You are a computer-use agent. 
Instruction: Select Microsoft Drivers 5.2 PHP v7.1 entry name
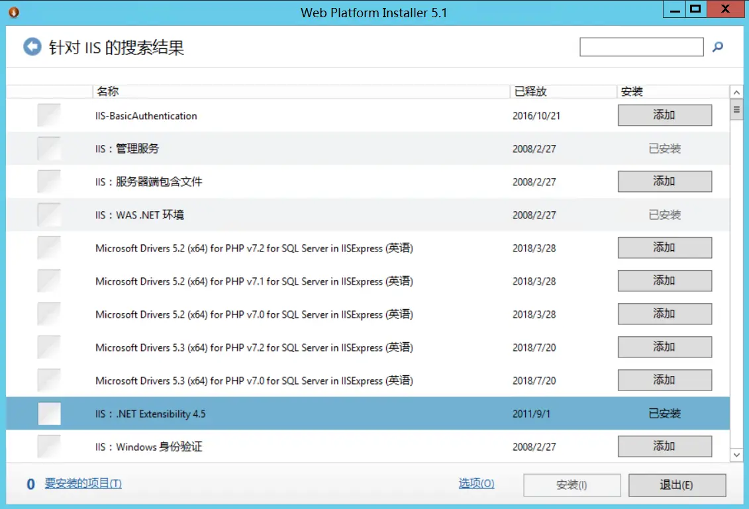coord(254,281)
